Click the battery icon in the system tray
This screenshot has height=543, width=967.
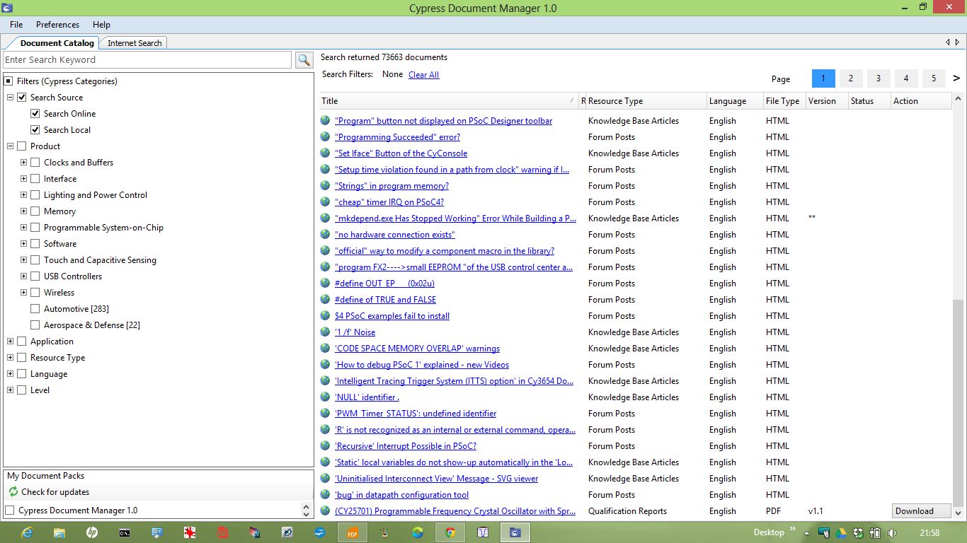coord(875,533)
